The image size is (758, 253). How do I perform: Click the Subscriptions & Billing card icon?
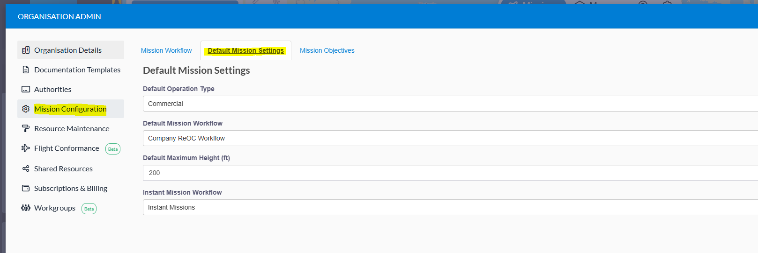pos(26,188)
